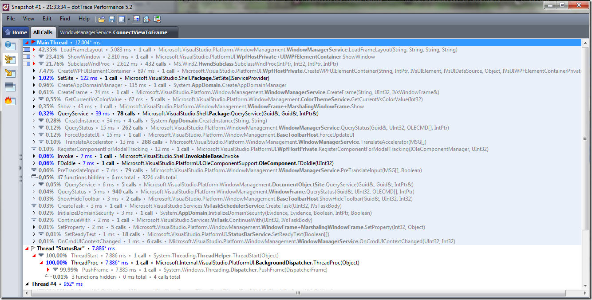Click the funnel icon on RegisterComponentForModalTracking row
Viewport: 592px width, 300px height.
pyautogui.click(x=34, y=149)
